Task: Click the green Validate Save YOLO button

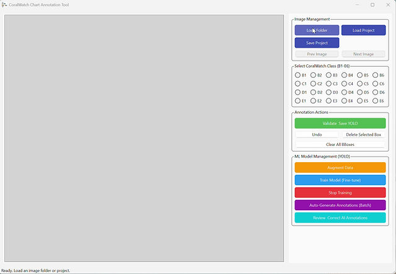Action: click(x=340, y=123)
